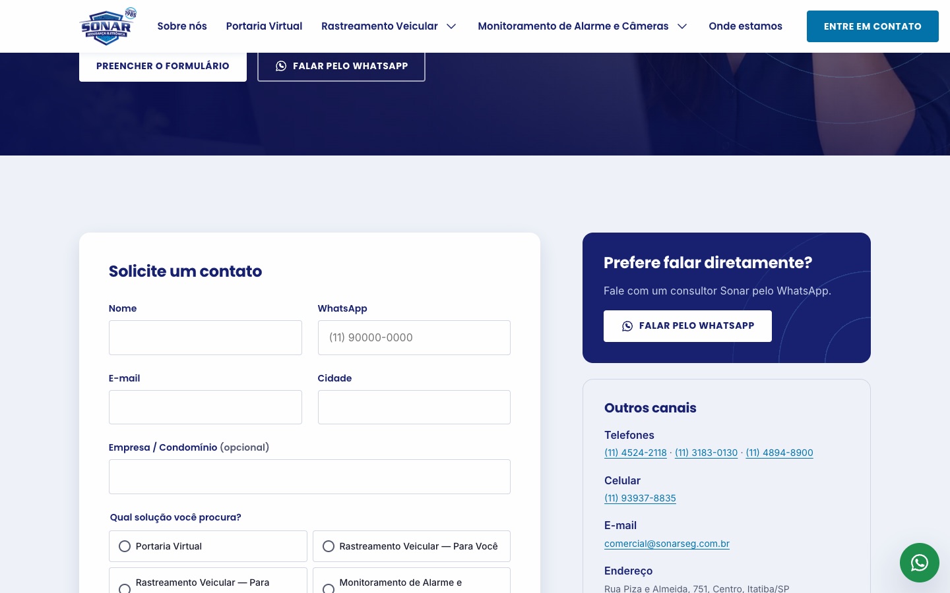Expand the Monitoramento de Alarme e Câmeras chevron
This screenshot has height=593, width=950.
pos(682,26)
